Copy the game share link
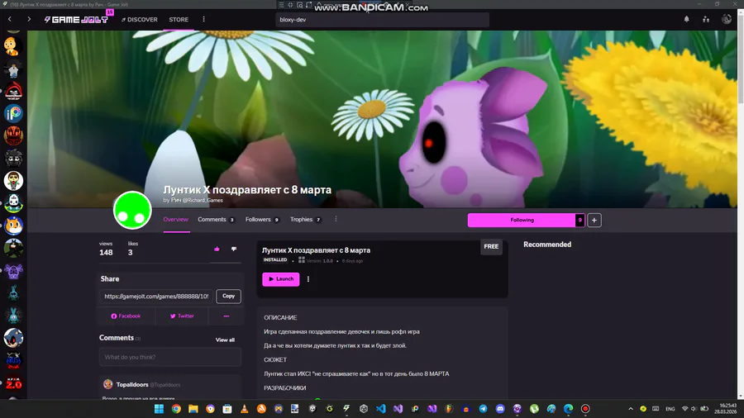 (x=229, y=297)
